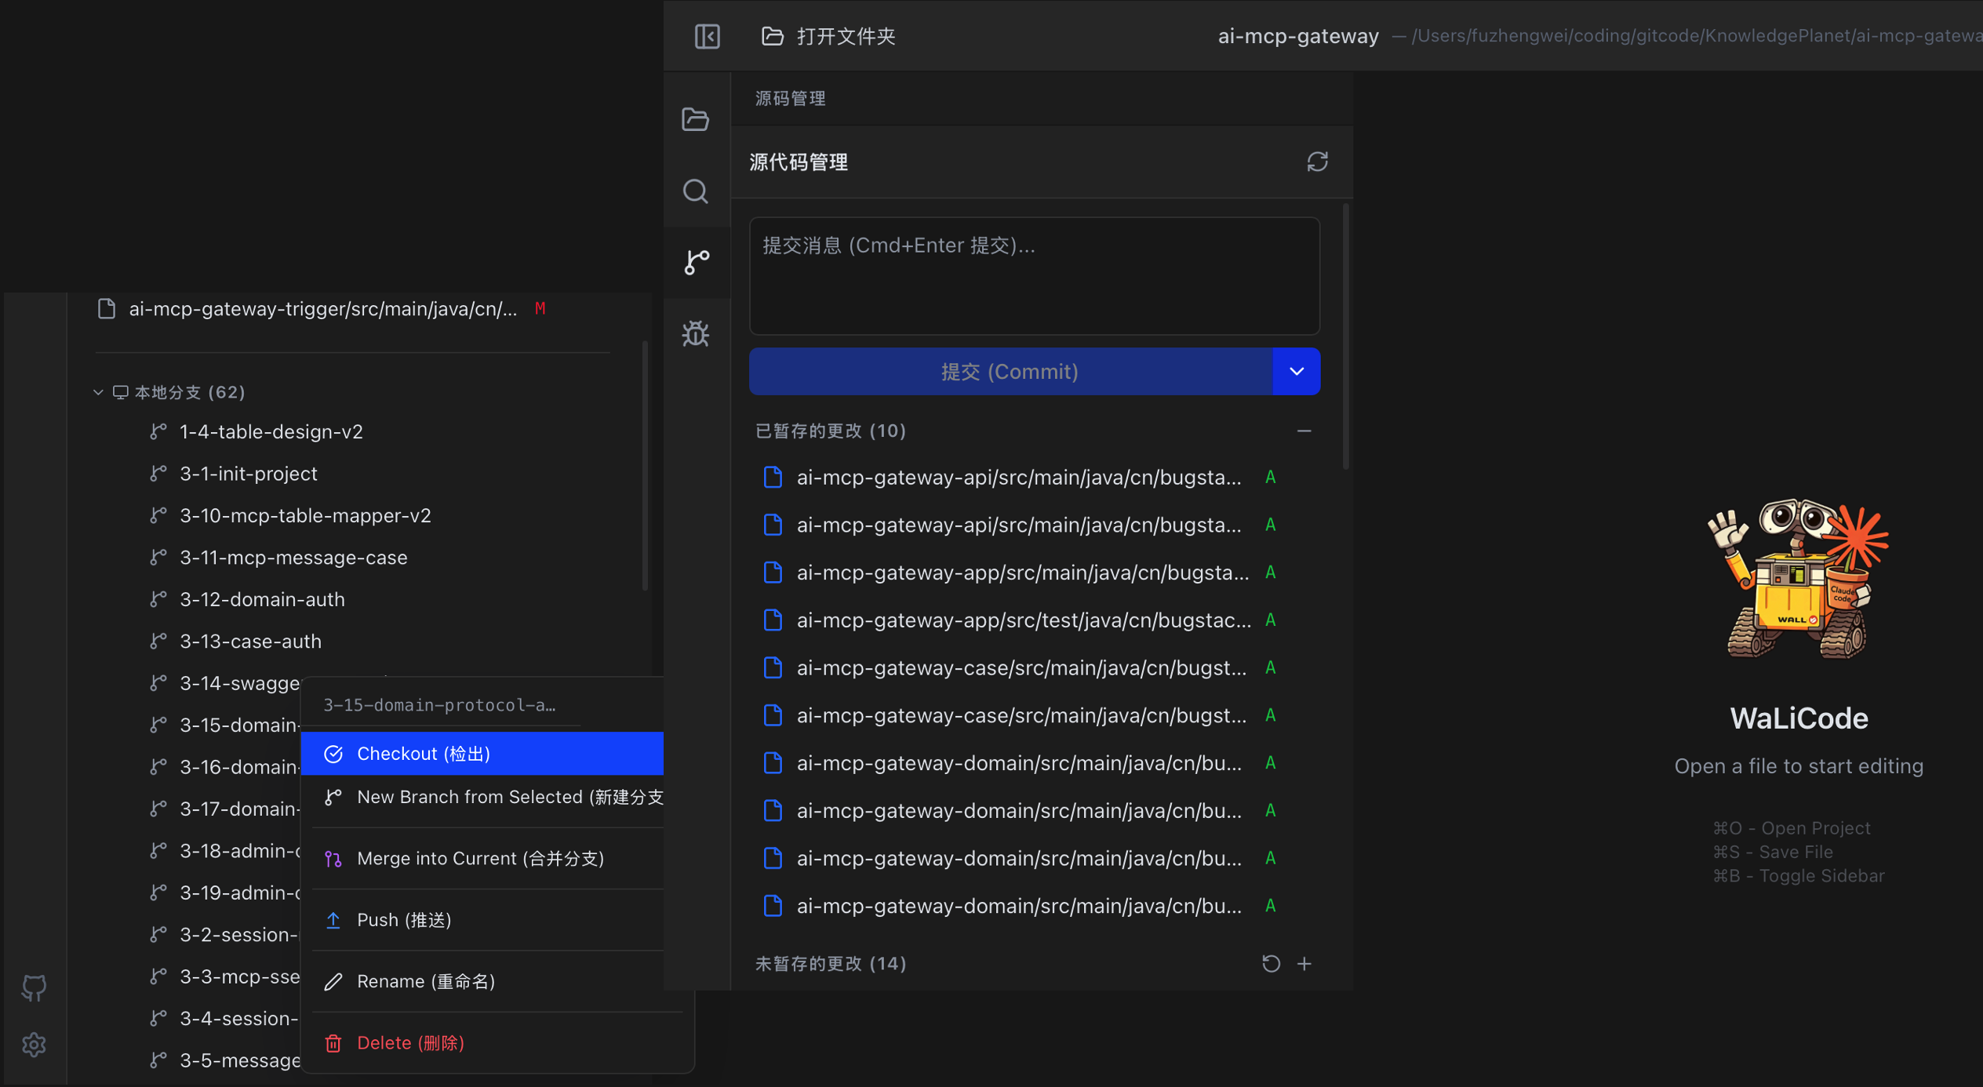Open the file explorer folder icon
The image size is (1983, 1087).
tap(695, 119)
